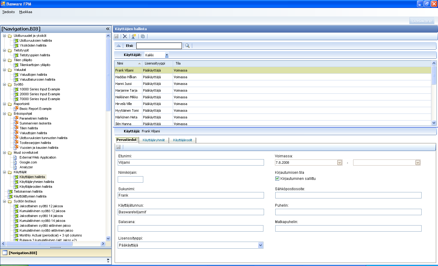Screen dimensions: 438x266
Task: Open the Lisenssityyppi dropdown
Action: tap(260, 245)
